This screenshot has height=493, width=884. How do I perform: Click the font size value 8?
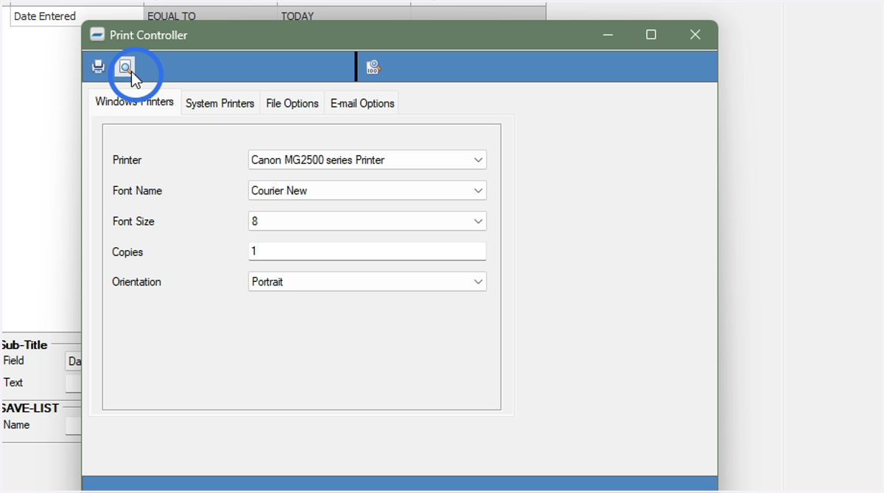point(254,221)
